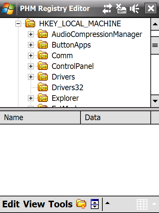Screen dimensions: 159x213
Task: Tap the data connectivity arrows icon
Action: (x=107, y=9)
